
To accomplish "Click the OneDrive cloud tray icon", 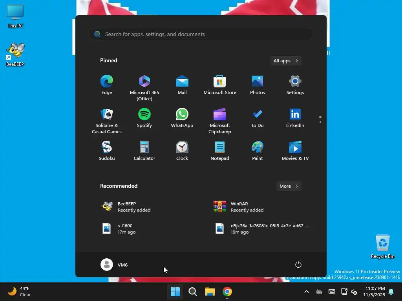I will coord(319,292).
